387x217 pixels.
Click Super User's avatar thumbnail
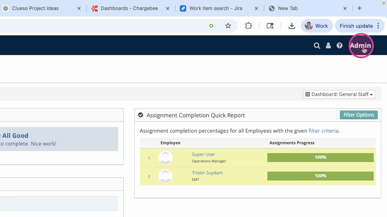[165, 158]
